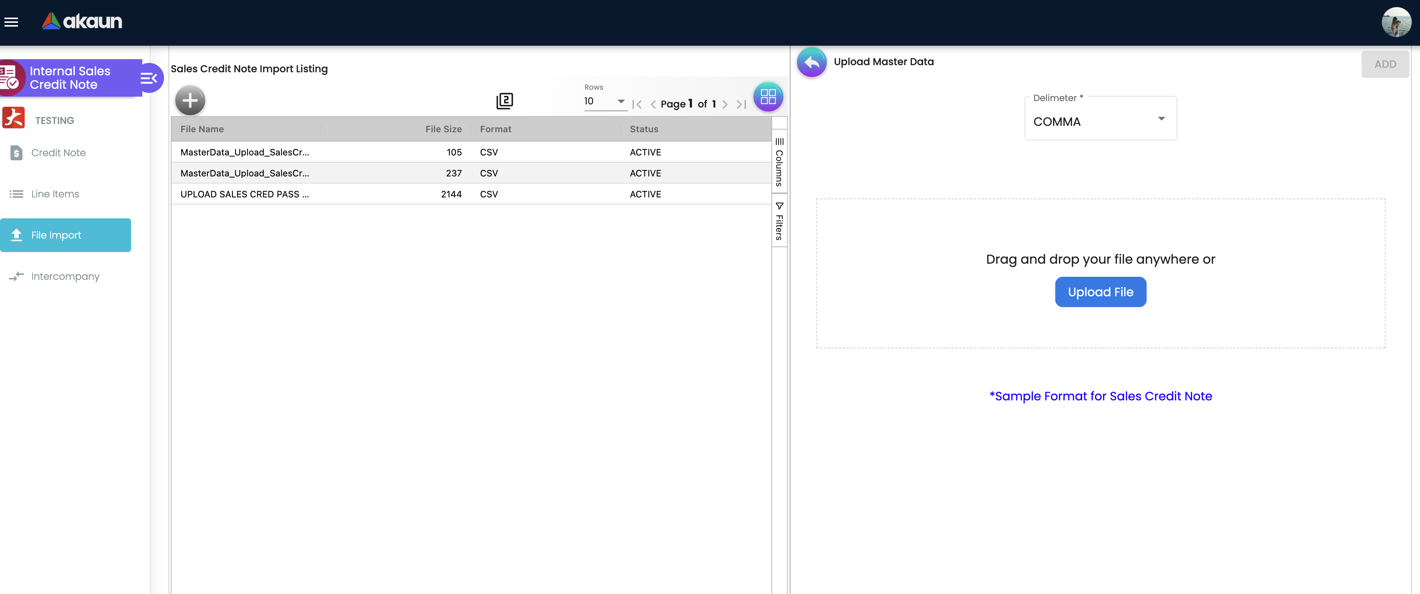This screenshot has width=1420, height=594.
Task: Click the akaun logo
Action: tap(82, 21)
